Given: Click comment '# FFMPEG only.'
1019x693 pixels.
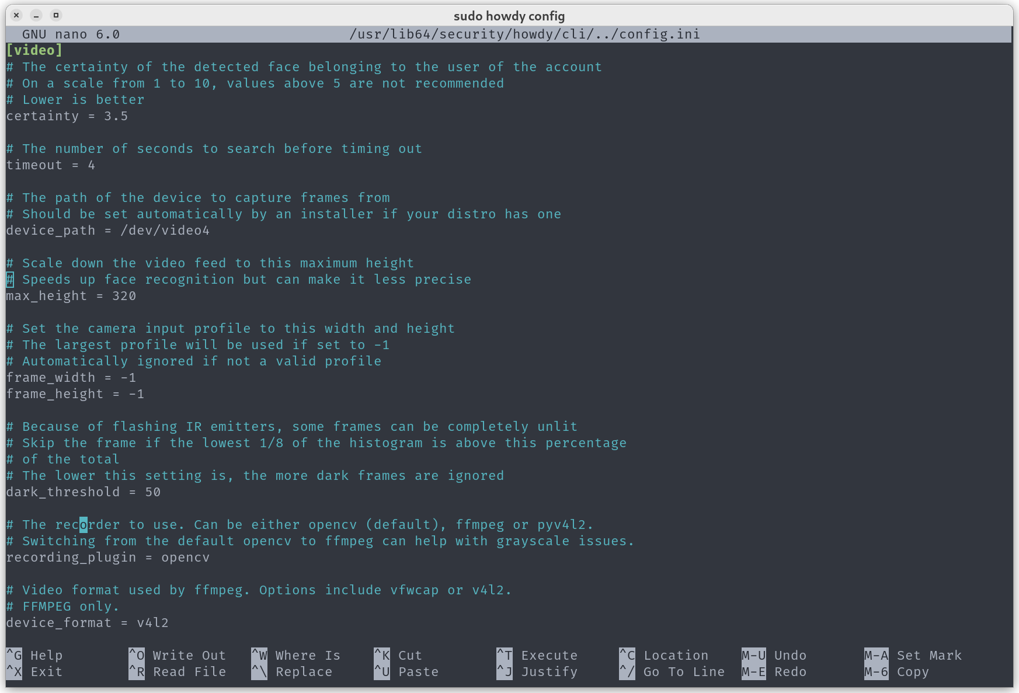Looking at the screenshot, I should click(62, 607).
